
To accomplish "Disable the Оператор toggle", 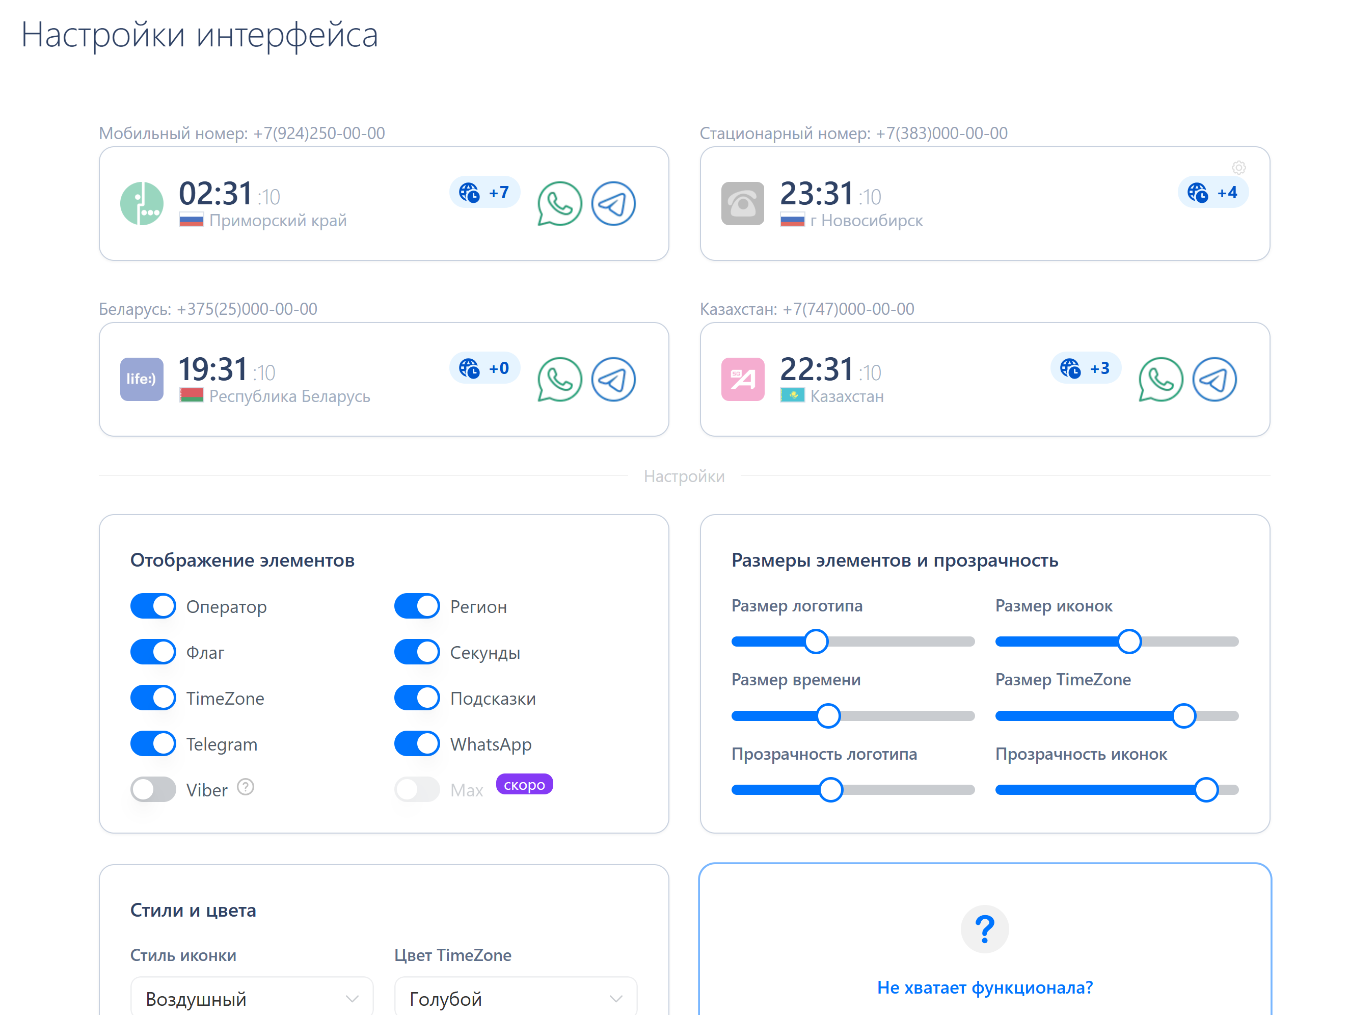I will [x=153, y=606].
